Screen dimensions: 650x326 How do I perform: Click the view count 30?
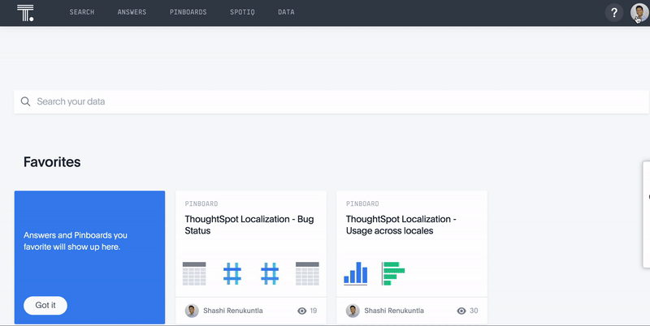(474, 311)
